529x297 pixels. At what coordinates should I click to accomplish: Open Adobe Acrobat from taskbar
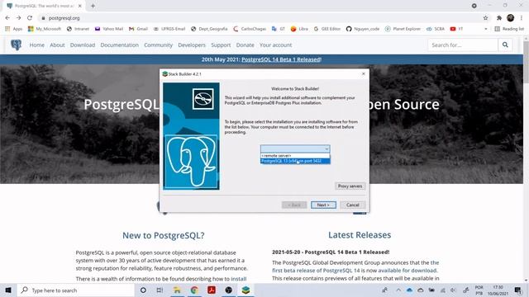tap(212, 290)
